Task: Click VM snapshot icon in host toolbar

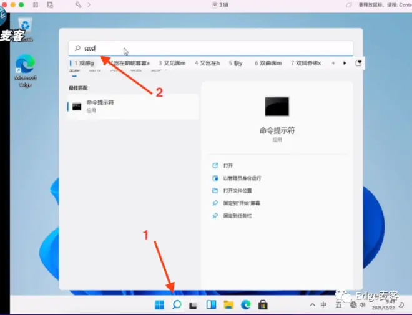Action: 50,5
